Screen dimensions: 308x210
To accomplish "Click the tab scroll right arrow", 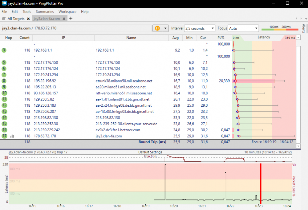I will [301, 18].
